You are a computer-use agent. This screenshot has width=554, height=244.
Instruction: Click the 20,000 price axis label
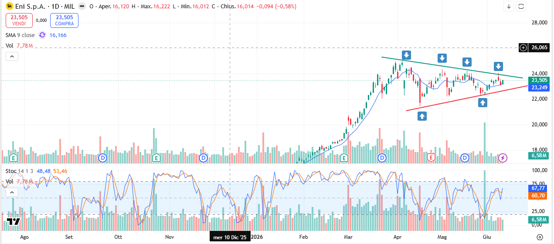click(540, 125)
